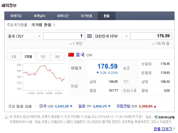Open the 중국 CNY currency dropdown
178x133 pixels.
(25, 36)
